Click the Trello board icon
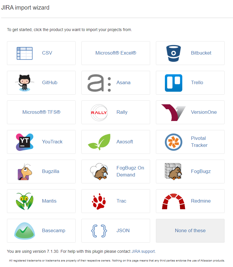 (174, 83)
